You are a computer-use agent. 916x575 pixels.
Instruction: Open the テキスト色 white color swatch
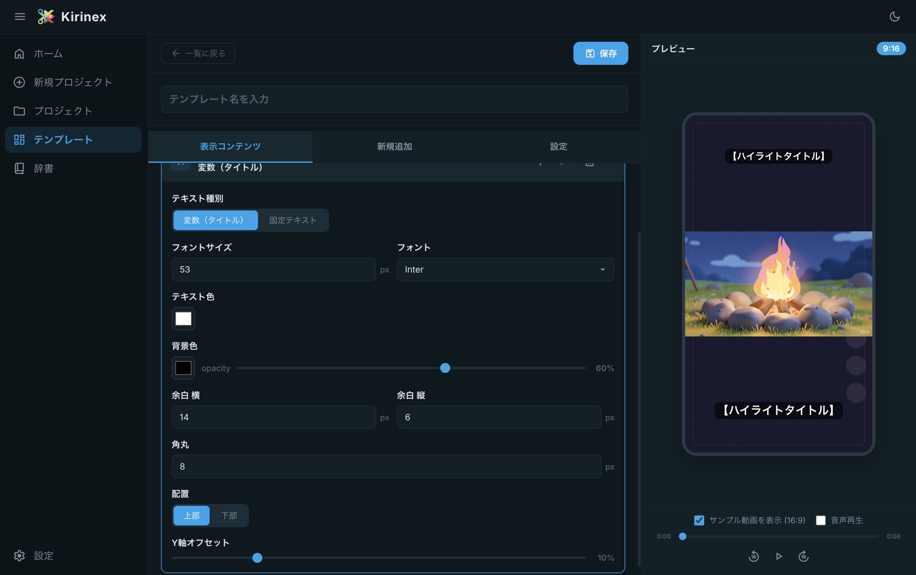click(x=183, y=319)
